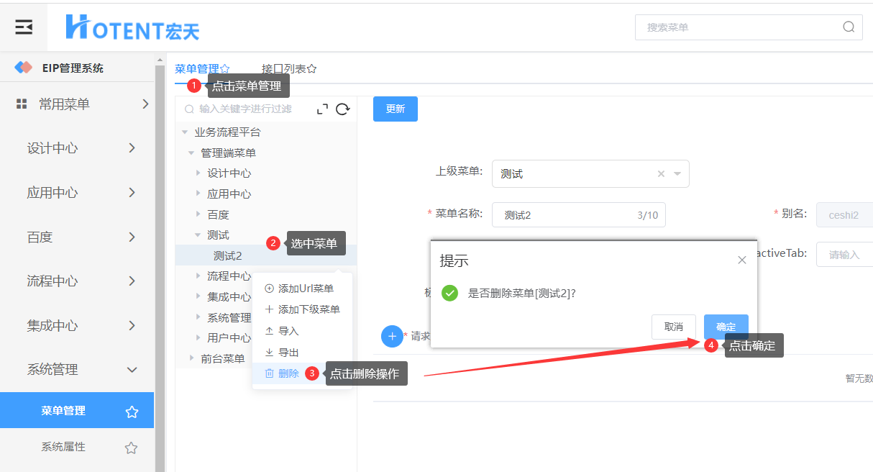Choose 添加下级菜单 in context menu
The image size is (873, 472).
308,309
